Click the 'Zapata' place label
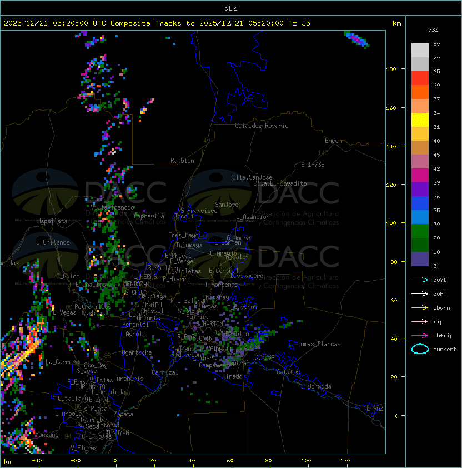The image size is (462, 468). click(123, 414)
